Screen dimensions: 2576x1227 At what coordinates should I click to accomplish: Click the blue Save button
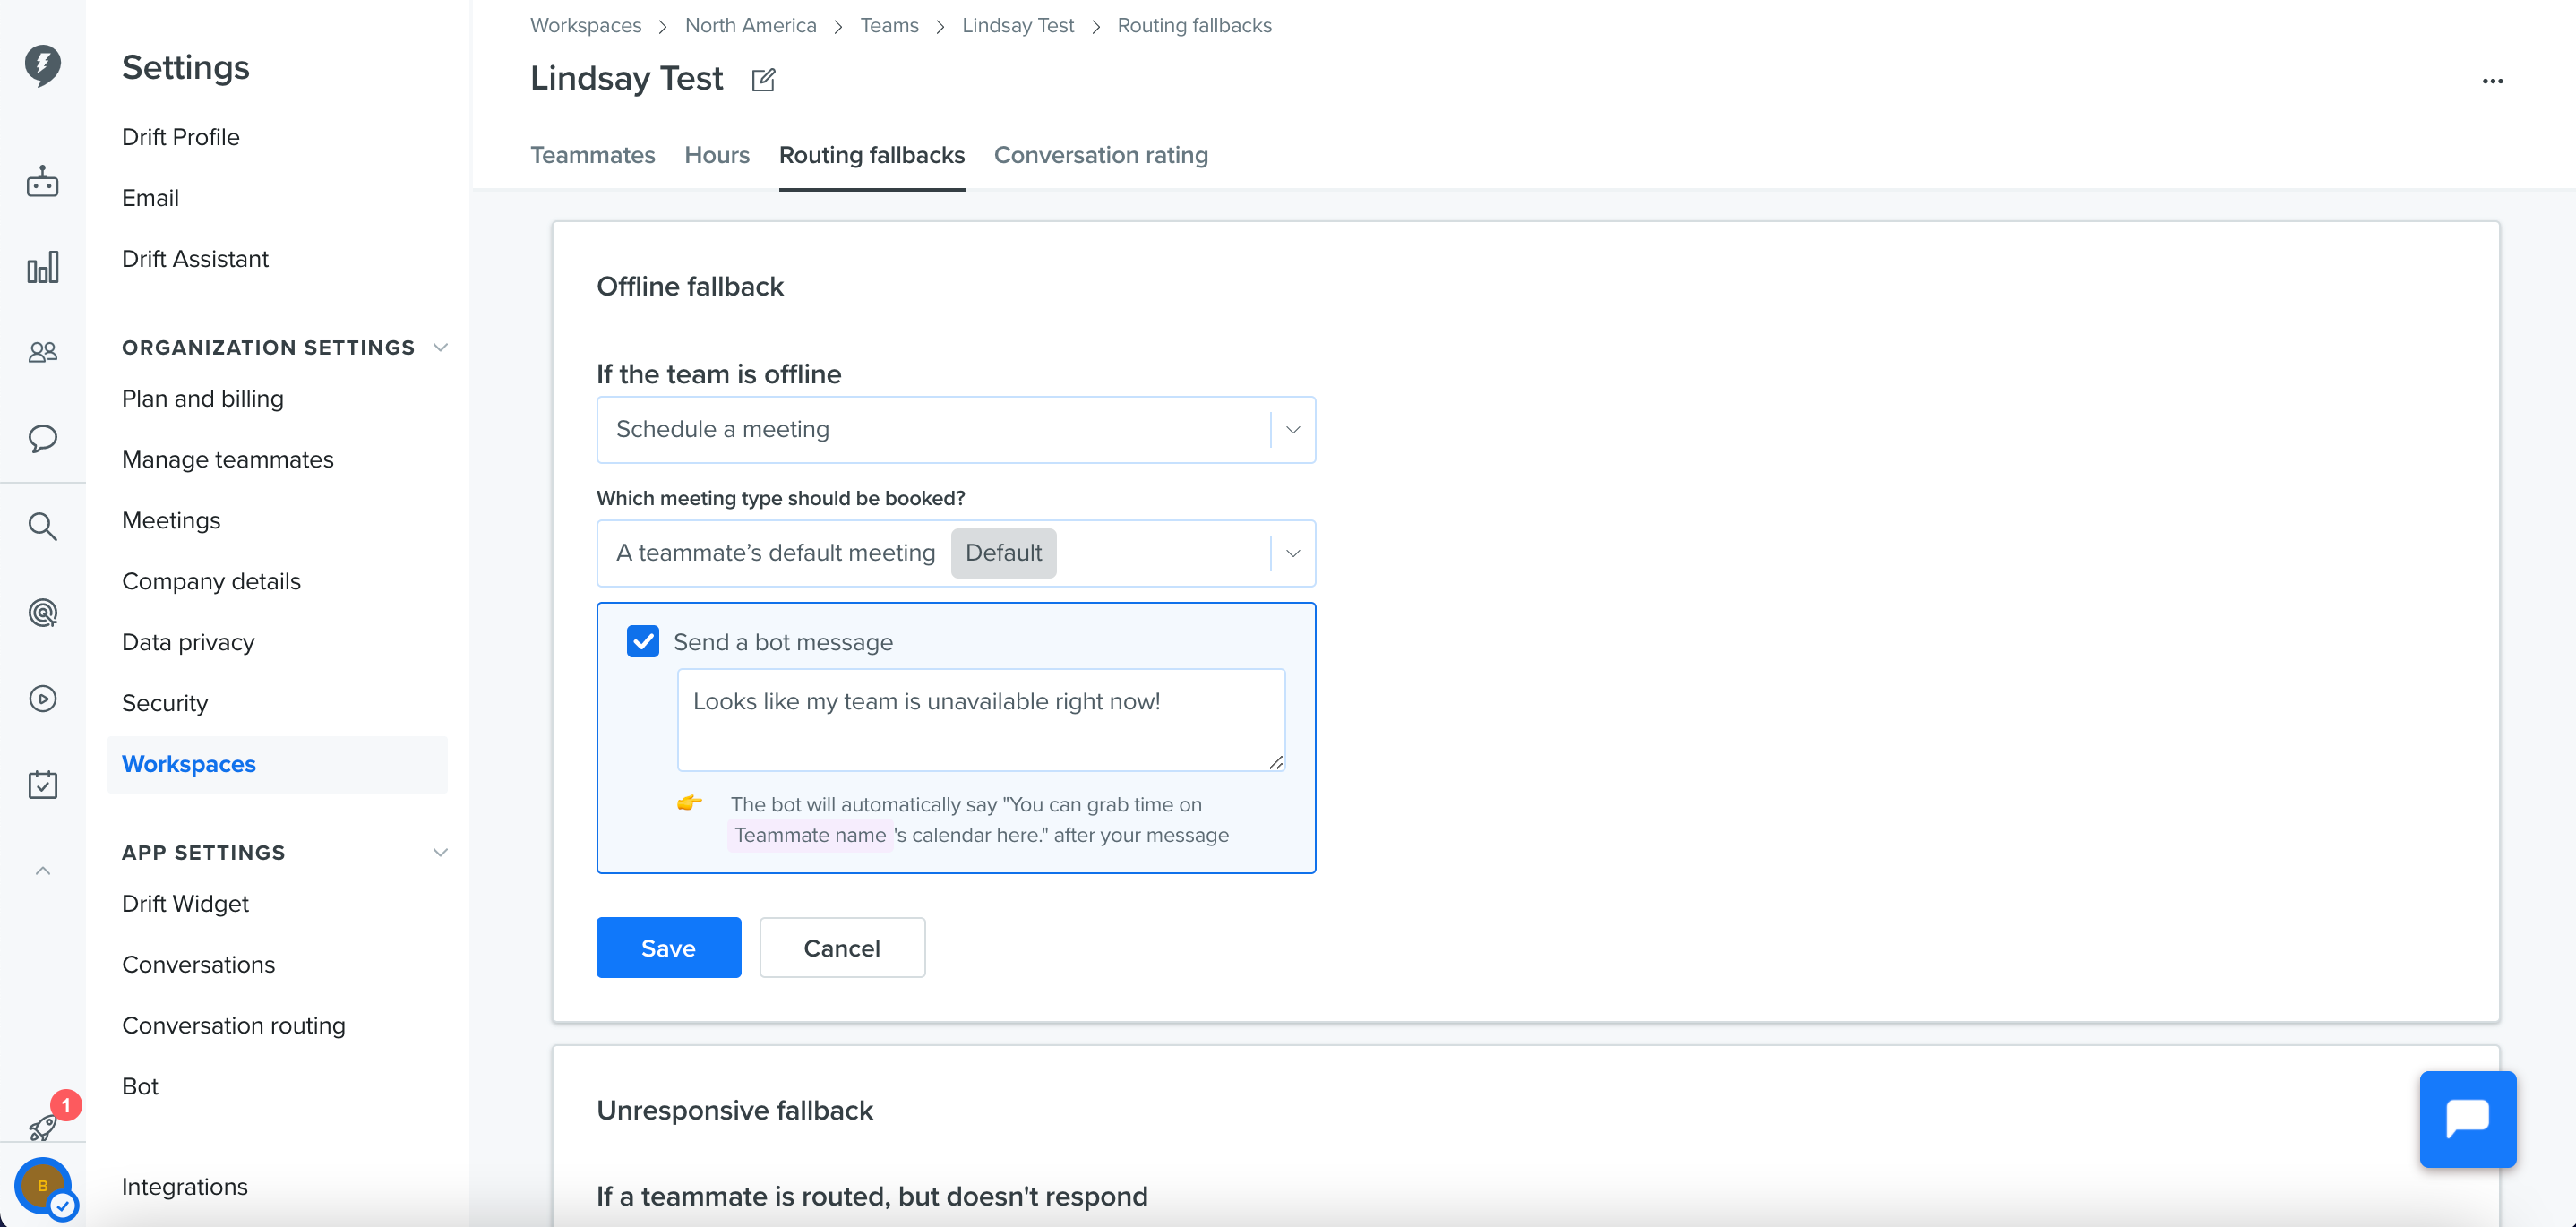[669, 947]
